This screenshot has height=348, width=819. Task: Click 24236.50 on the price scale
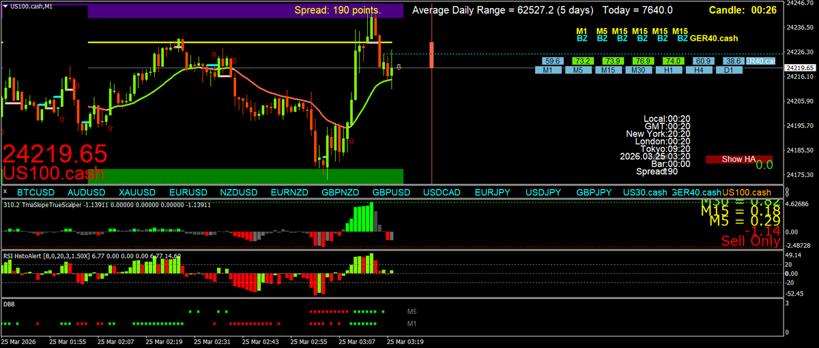click(x=801, y=27)
